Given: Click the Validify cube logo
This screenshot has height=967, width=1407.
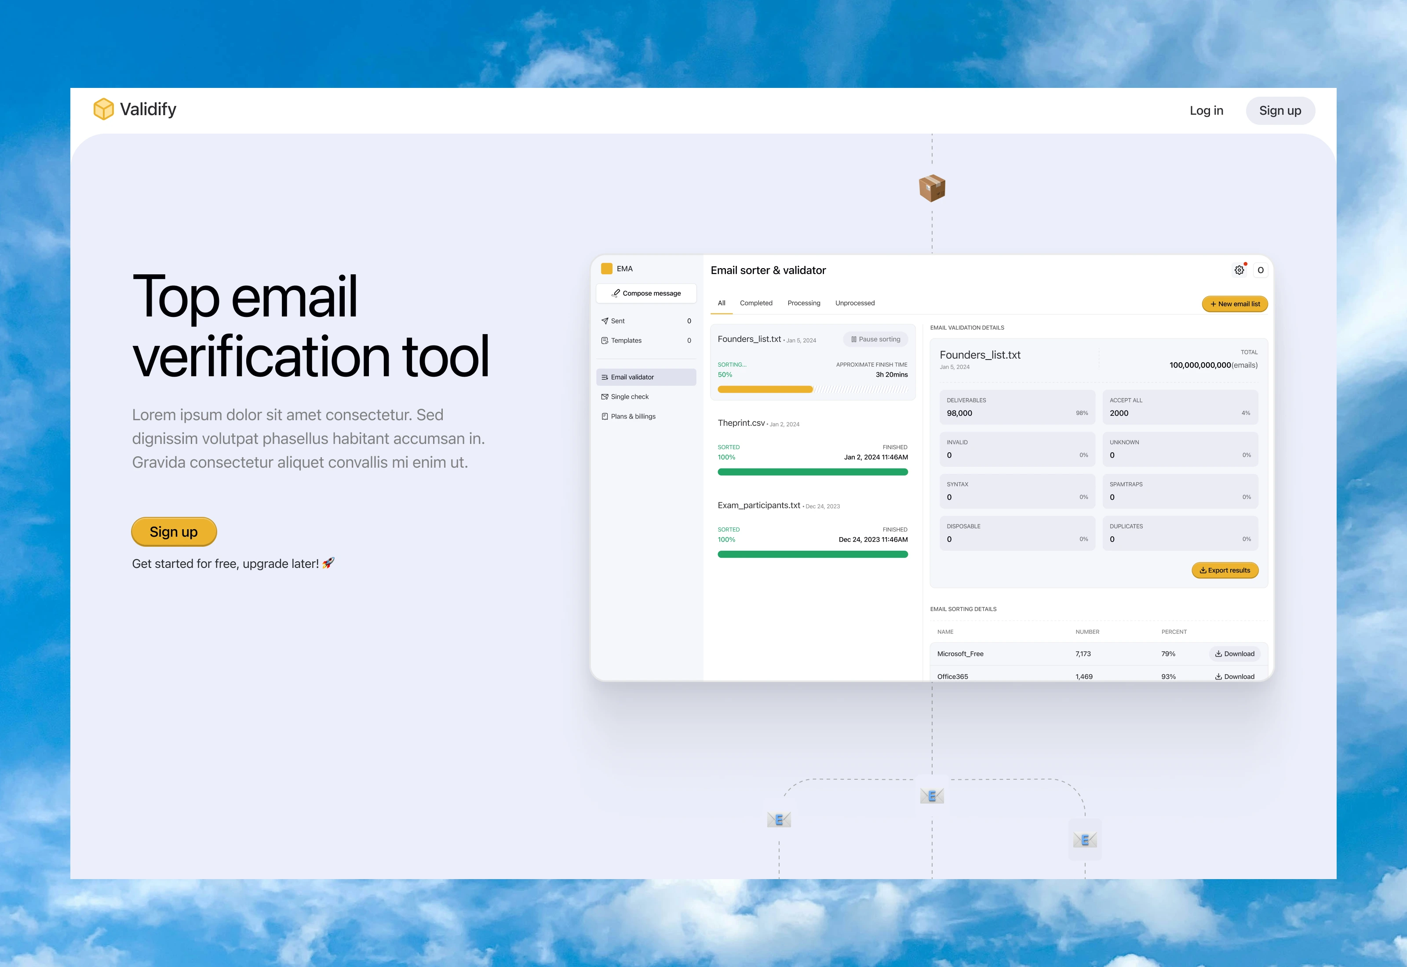Looking at the screenshot, I should [x=104, y=109].
